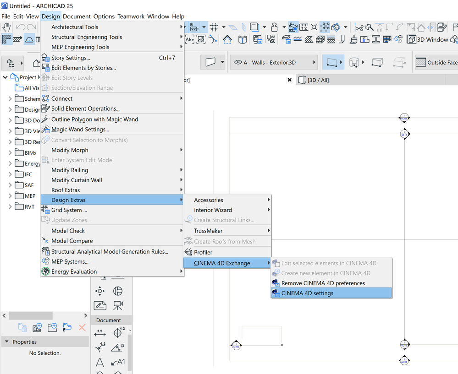
Task: Click the Outside Face reference line button
Action: 436,62
